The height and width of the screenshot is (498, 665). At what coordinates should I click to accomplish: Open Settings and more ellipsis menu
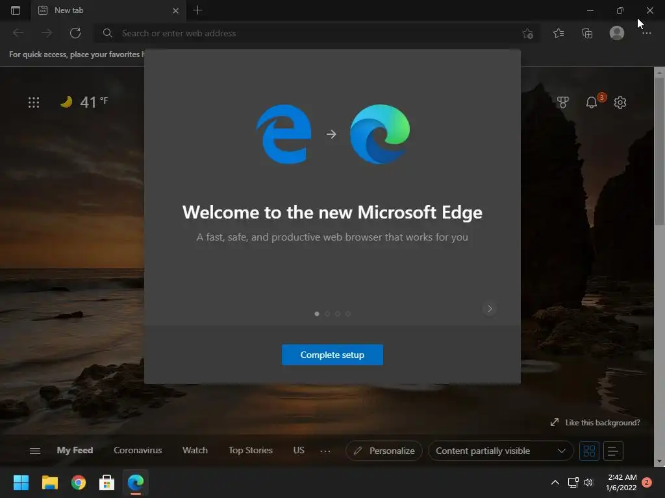click(x=646, y=33)
